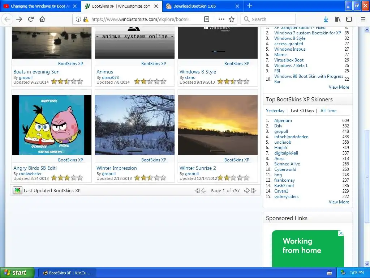Open the Windows start menu

(x=17, y=273)
